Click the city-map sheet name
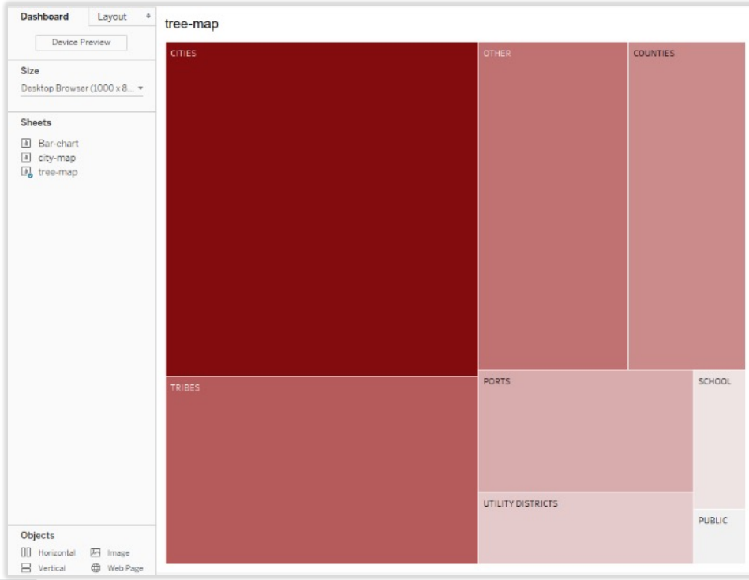 pos(57,158)
